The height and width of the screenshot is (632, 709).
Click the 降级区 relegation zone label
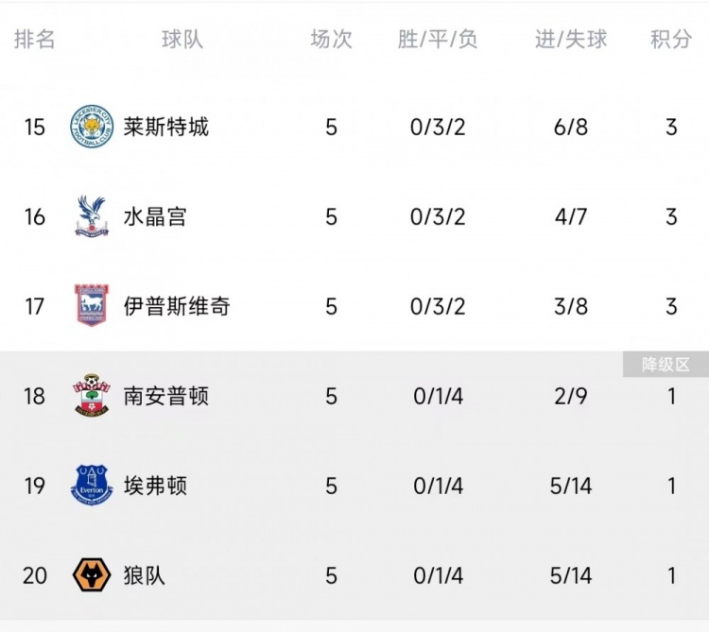coord(666,364)
